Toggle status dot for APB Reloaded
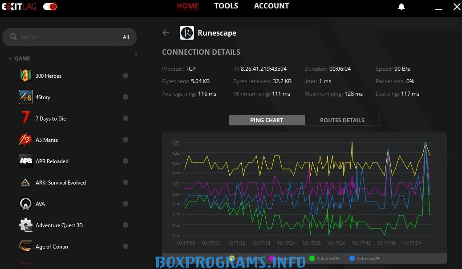Screen dimensions: 462x269 (126, 161)
